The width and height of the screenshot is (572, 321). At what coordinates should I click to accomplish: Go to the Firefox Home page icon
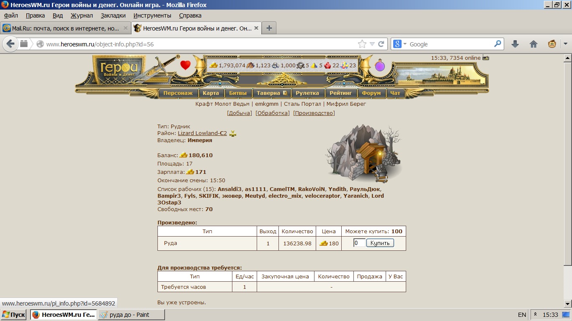pyautogui.click(x=533, y=44)
